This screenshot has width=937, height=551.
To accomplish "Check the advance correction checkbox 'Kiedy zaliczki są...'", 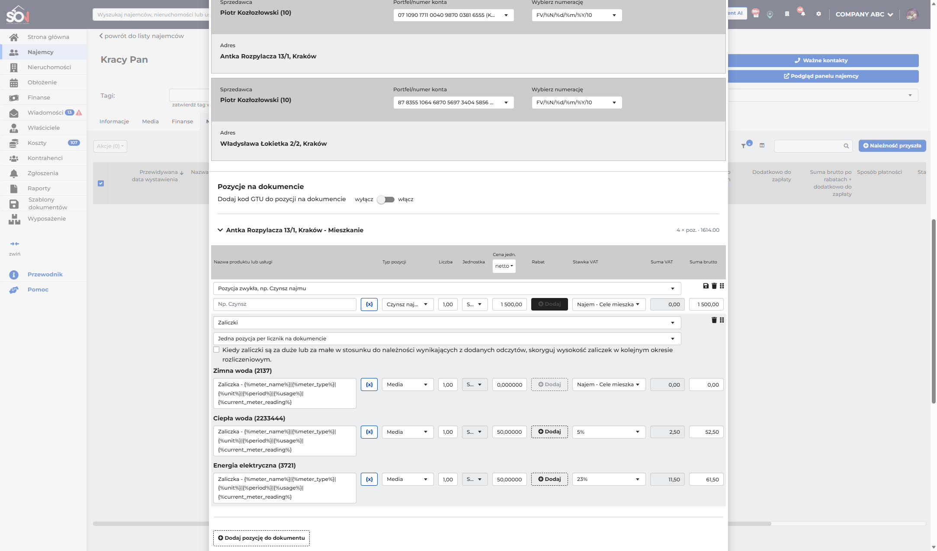I will [216, 350].
